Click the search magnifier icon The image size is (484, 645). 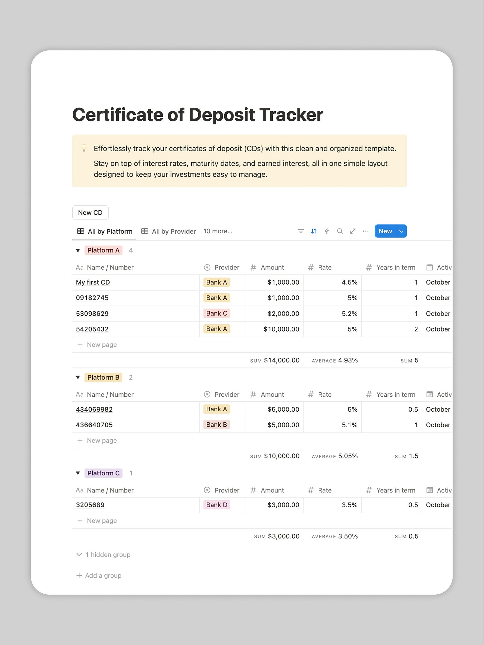tap(340, 231)
